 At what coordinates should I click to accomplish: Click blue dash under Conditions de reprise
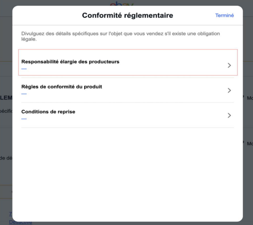pos(24,119)
